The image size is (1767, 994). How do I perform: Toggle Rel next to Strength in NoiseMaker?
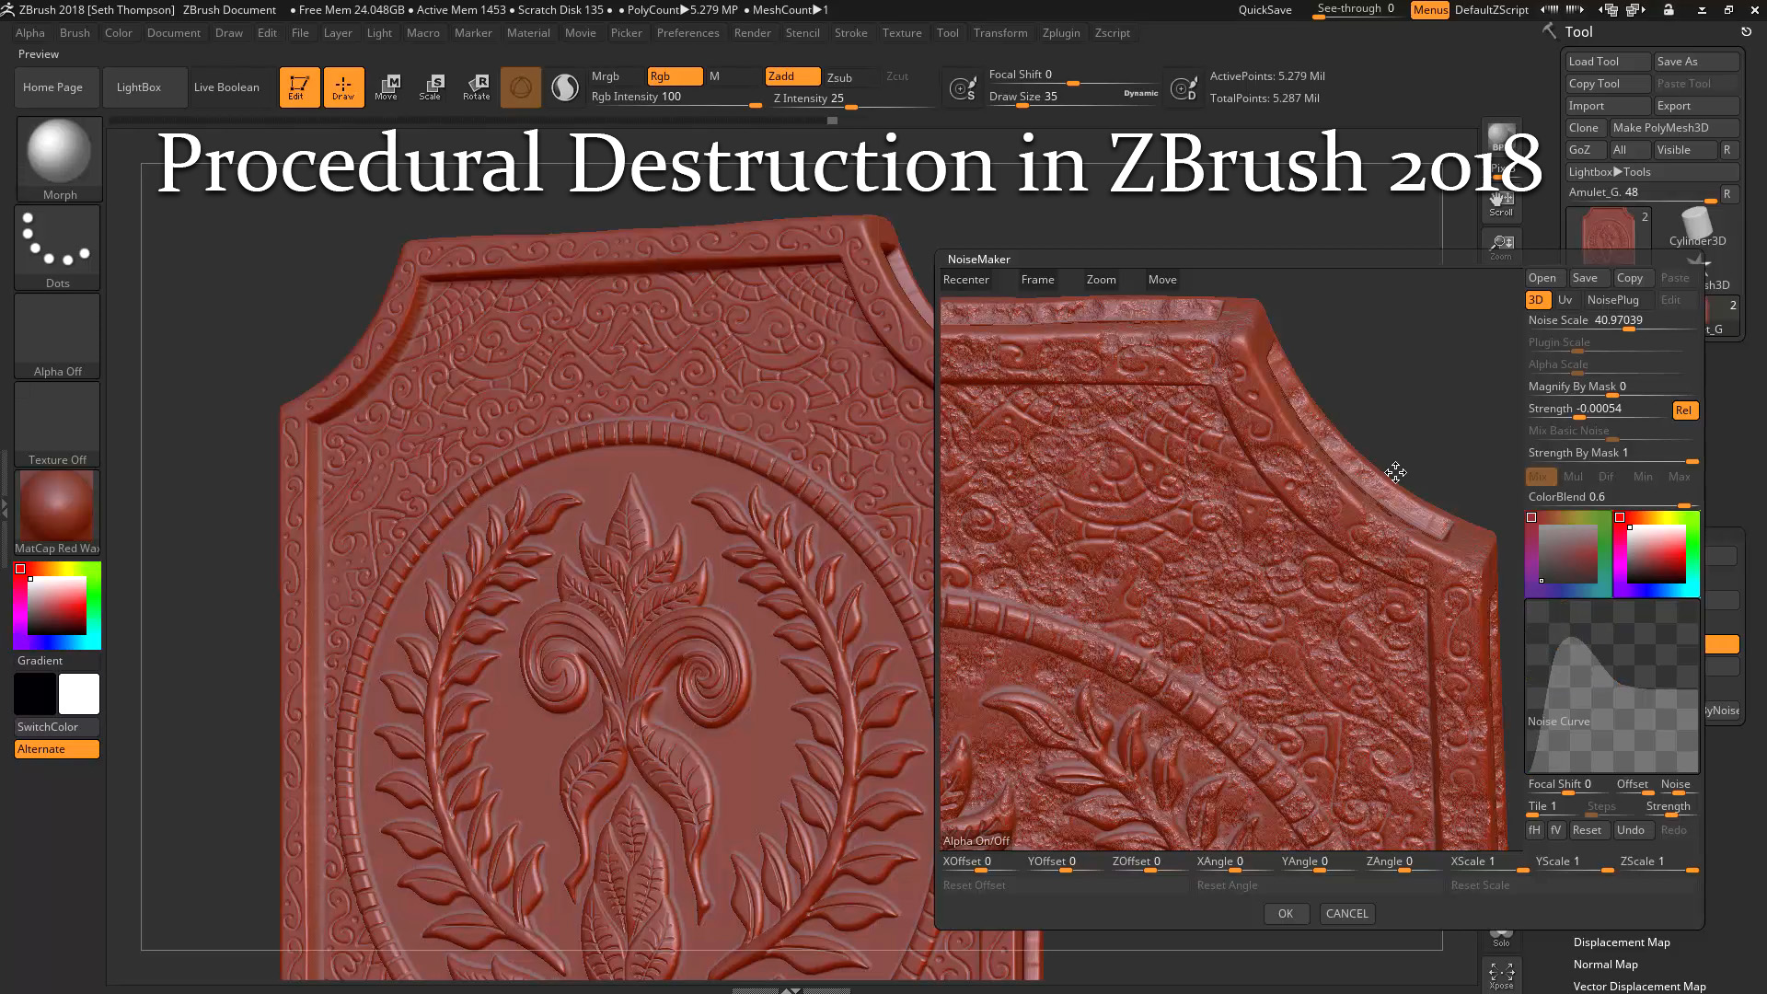[x=1684, y=410]
